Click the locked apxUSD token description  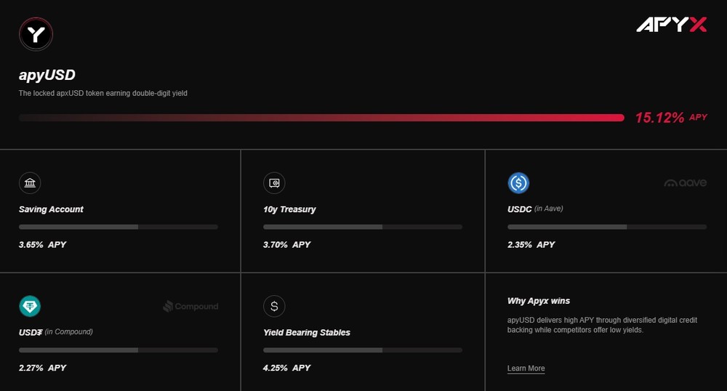103,93
